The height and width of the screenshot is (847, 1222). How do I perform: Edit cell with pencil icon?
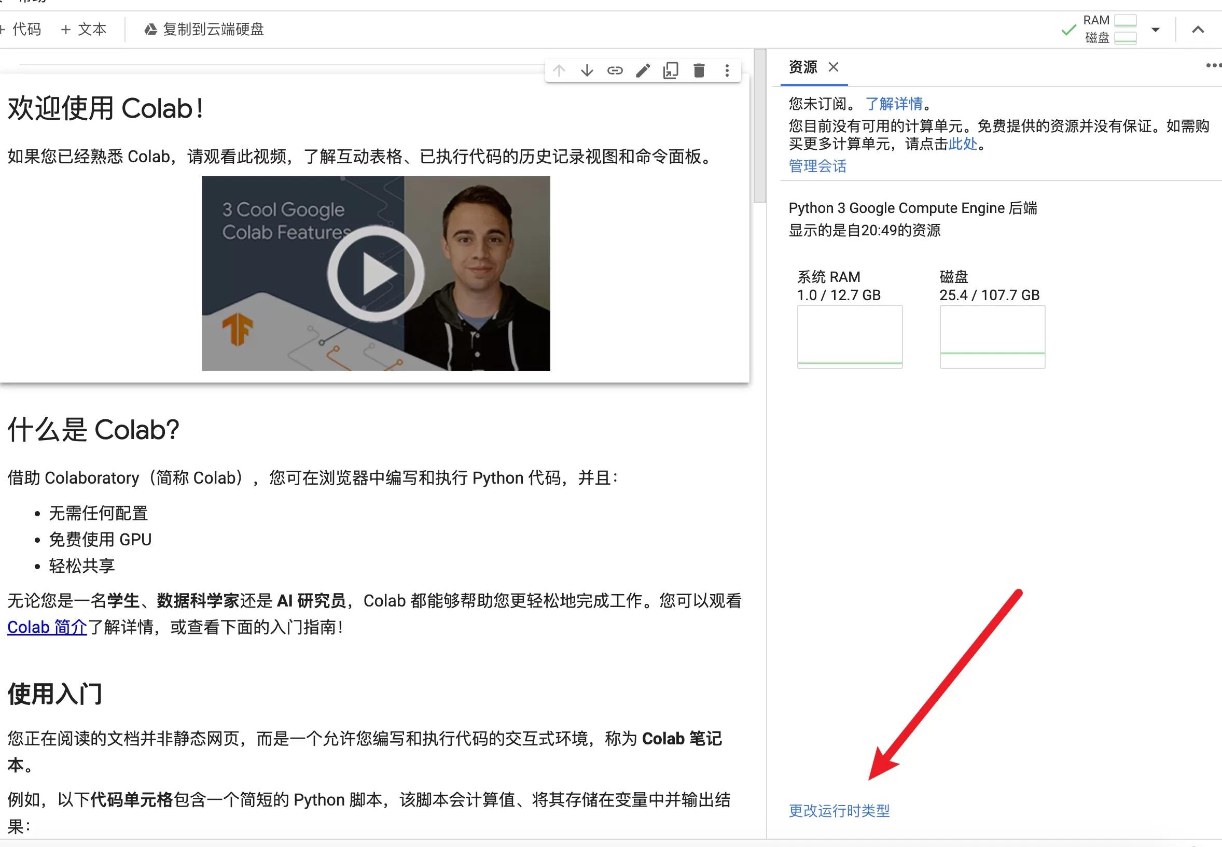pyautogui.click(x=643, y=70)
